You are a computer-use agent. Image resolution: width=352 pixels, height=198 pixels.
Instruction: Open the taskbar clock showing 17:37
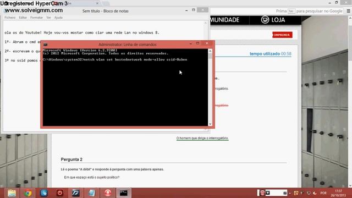tap(338, 193)
